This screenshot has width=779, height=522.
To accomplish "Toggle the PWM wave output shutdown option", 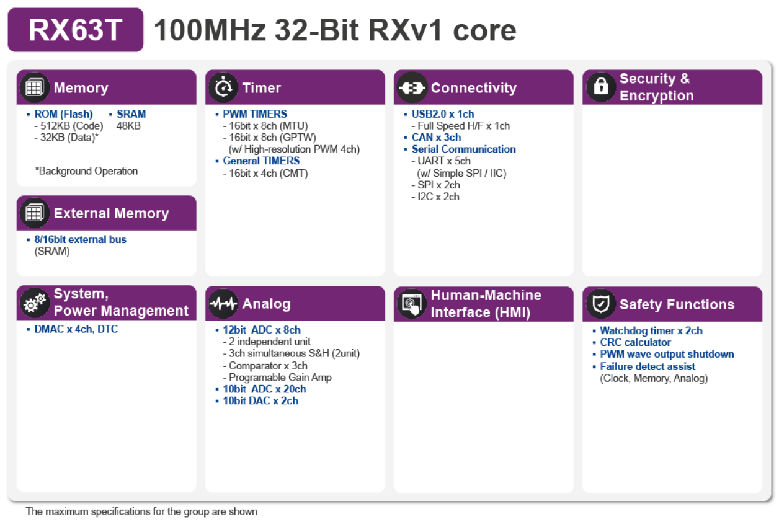I will [667, 354].
